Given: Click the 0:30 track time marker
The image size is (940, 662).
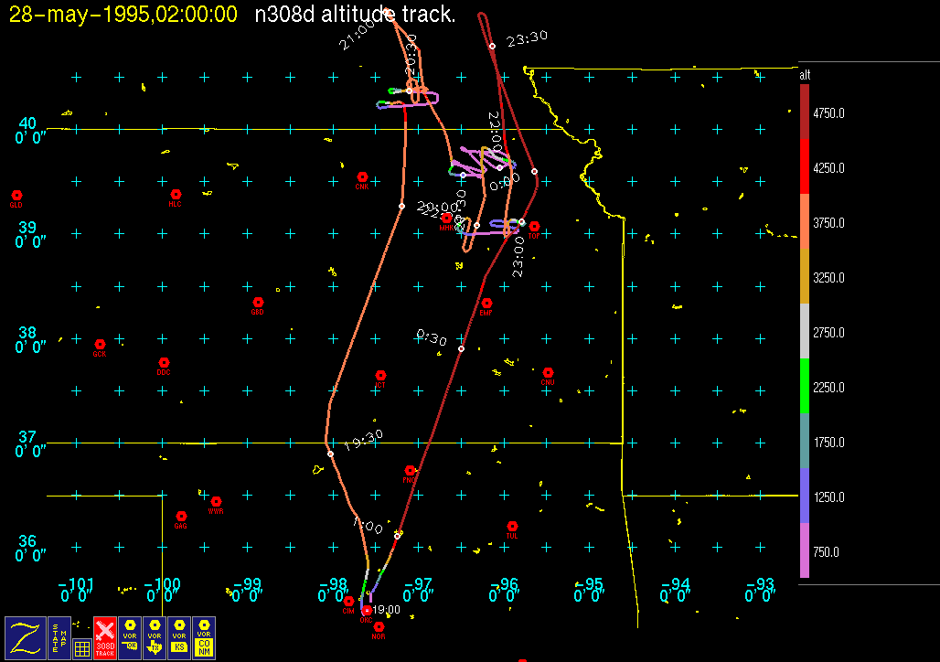Looking at the screenshot, I should click(x=461, y=348).
